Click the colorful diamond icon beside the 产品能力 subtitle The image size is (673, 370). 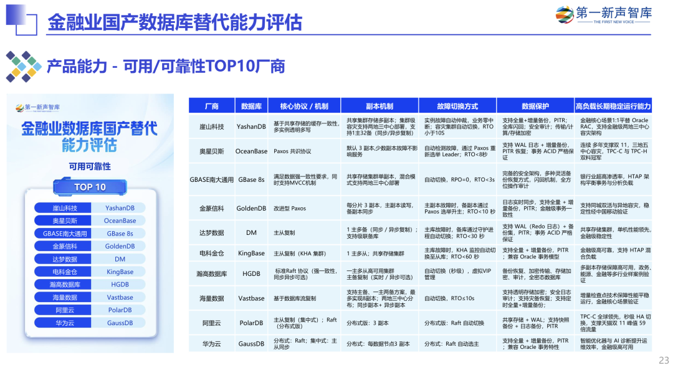click(x=23, y=67)
